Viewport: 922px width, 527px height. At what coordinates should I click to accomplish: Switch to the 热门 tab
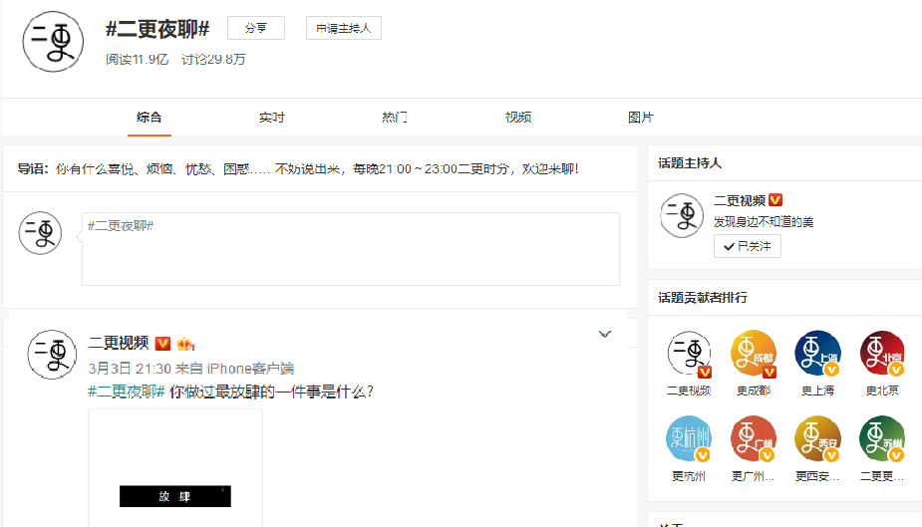395,117
